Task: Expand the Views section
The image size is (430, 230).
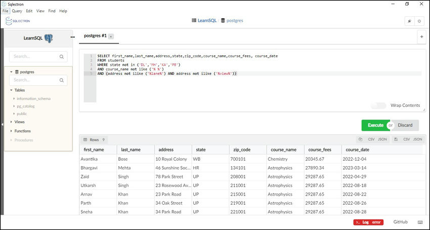Action: coord(11,122)
